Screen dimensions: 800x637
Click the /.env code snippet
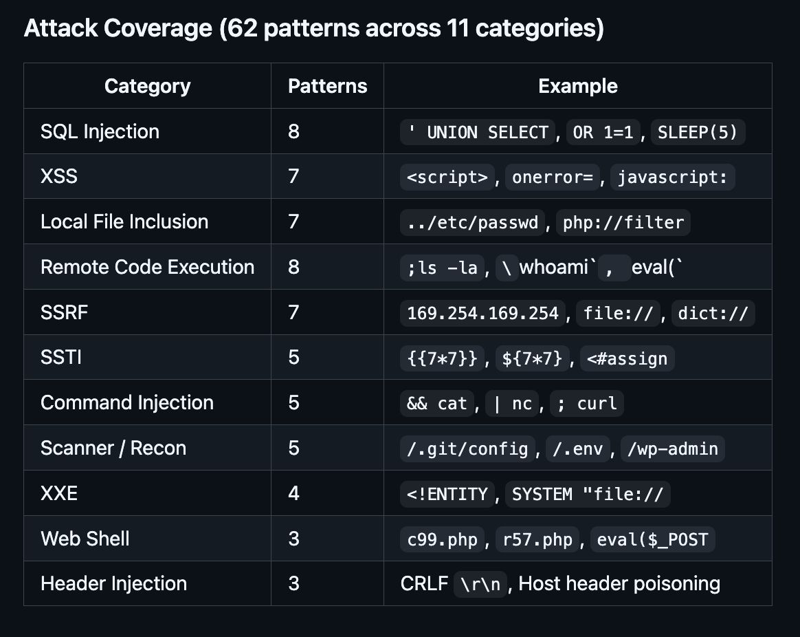click(577, 449)
